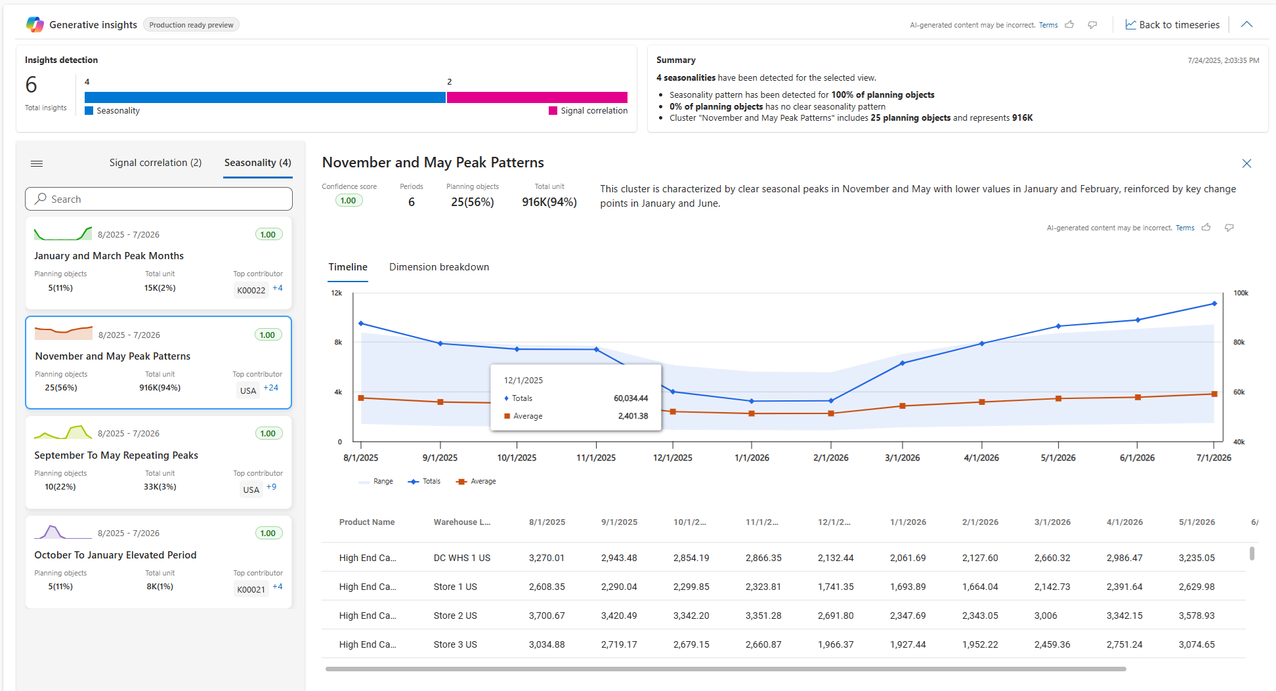
Task: Click the Copilot Generative insights logo
Action: 35,25
